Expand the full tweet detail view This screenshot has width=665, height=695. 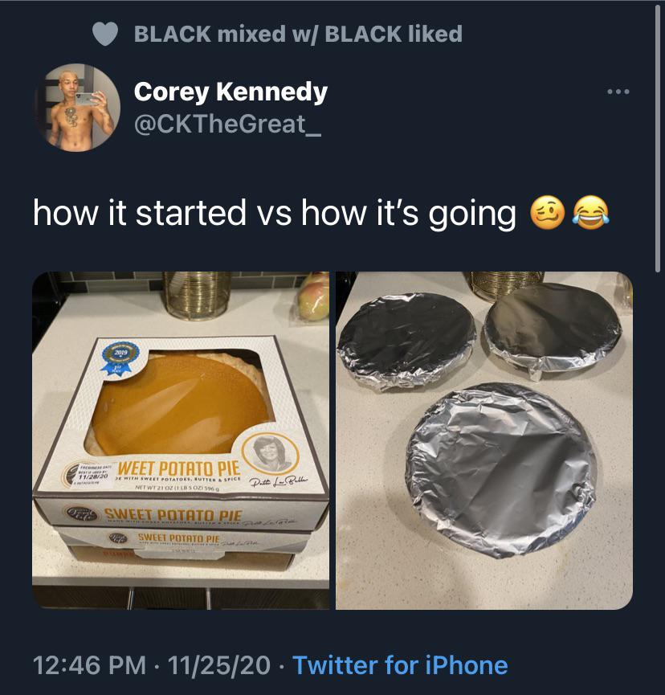332,213
